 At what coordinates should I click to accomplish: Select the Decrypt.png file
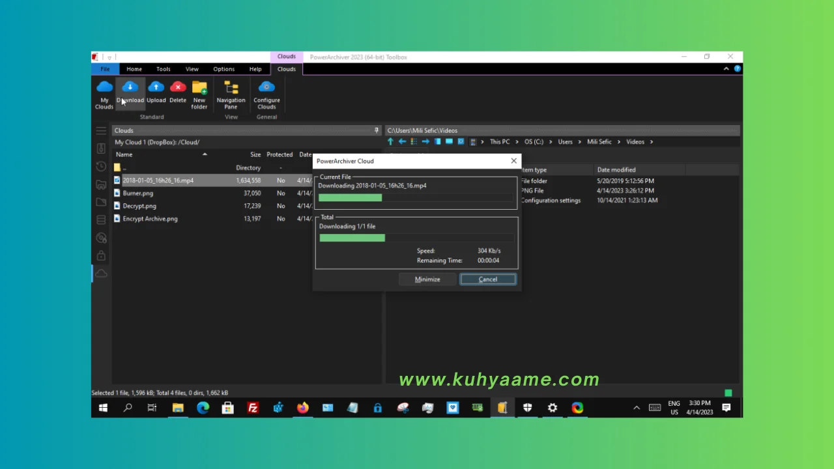214,206
